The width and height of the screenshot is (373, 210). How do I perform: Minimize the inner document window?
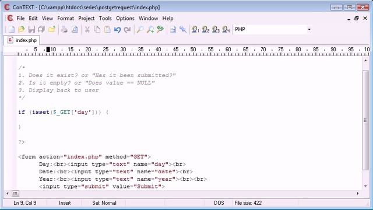pos(349,19)
